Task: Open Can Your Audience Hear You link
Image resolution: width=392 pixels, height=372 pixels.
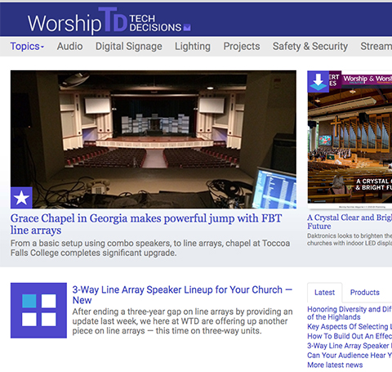Action: pos(350,355)
